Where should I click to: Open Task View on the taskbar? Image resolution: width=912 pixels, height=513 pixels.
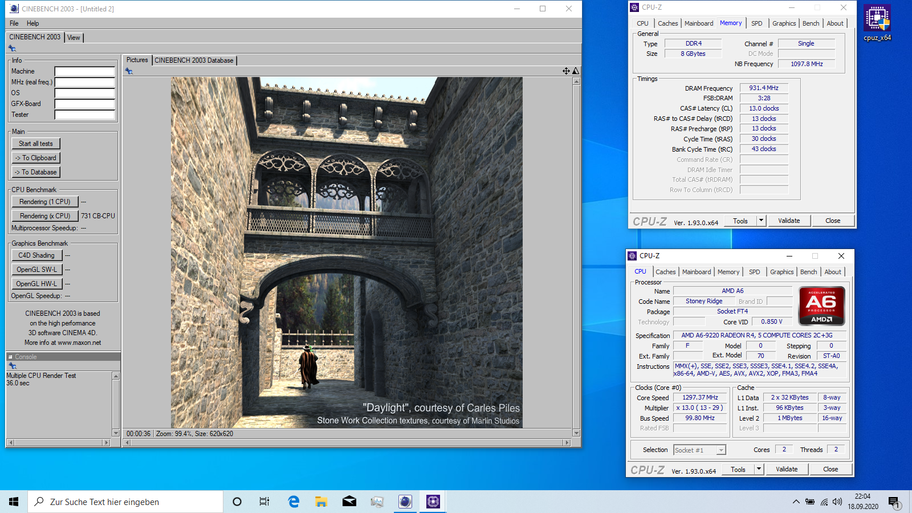(x=264, y=502)
